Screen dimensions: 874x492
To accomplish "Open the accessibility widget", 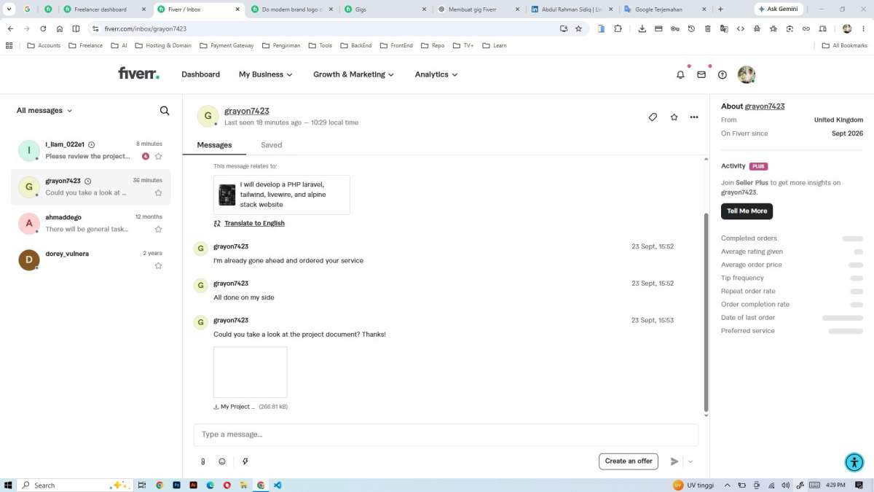I will [854, 462].
